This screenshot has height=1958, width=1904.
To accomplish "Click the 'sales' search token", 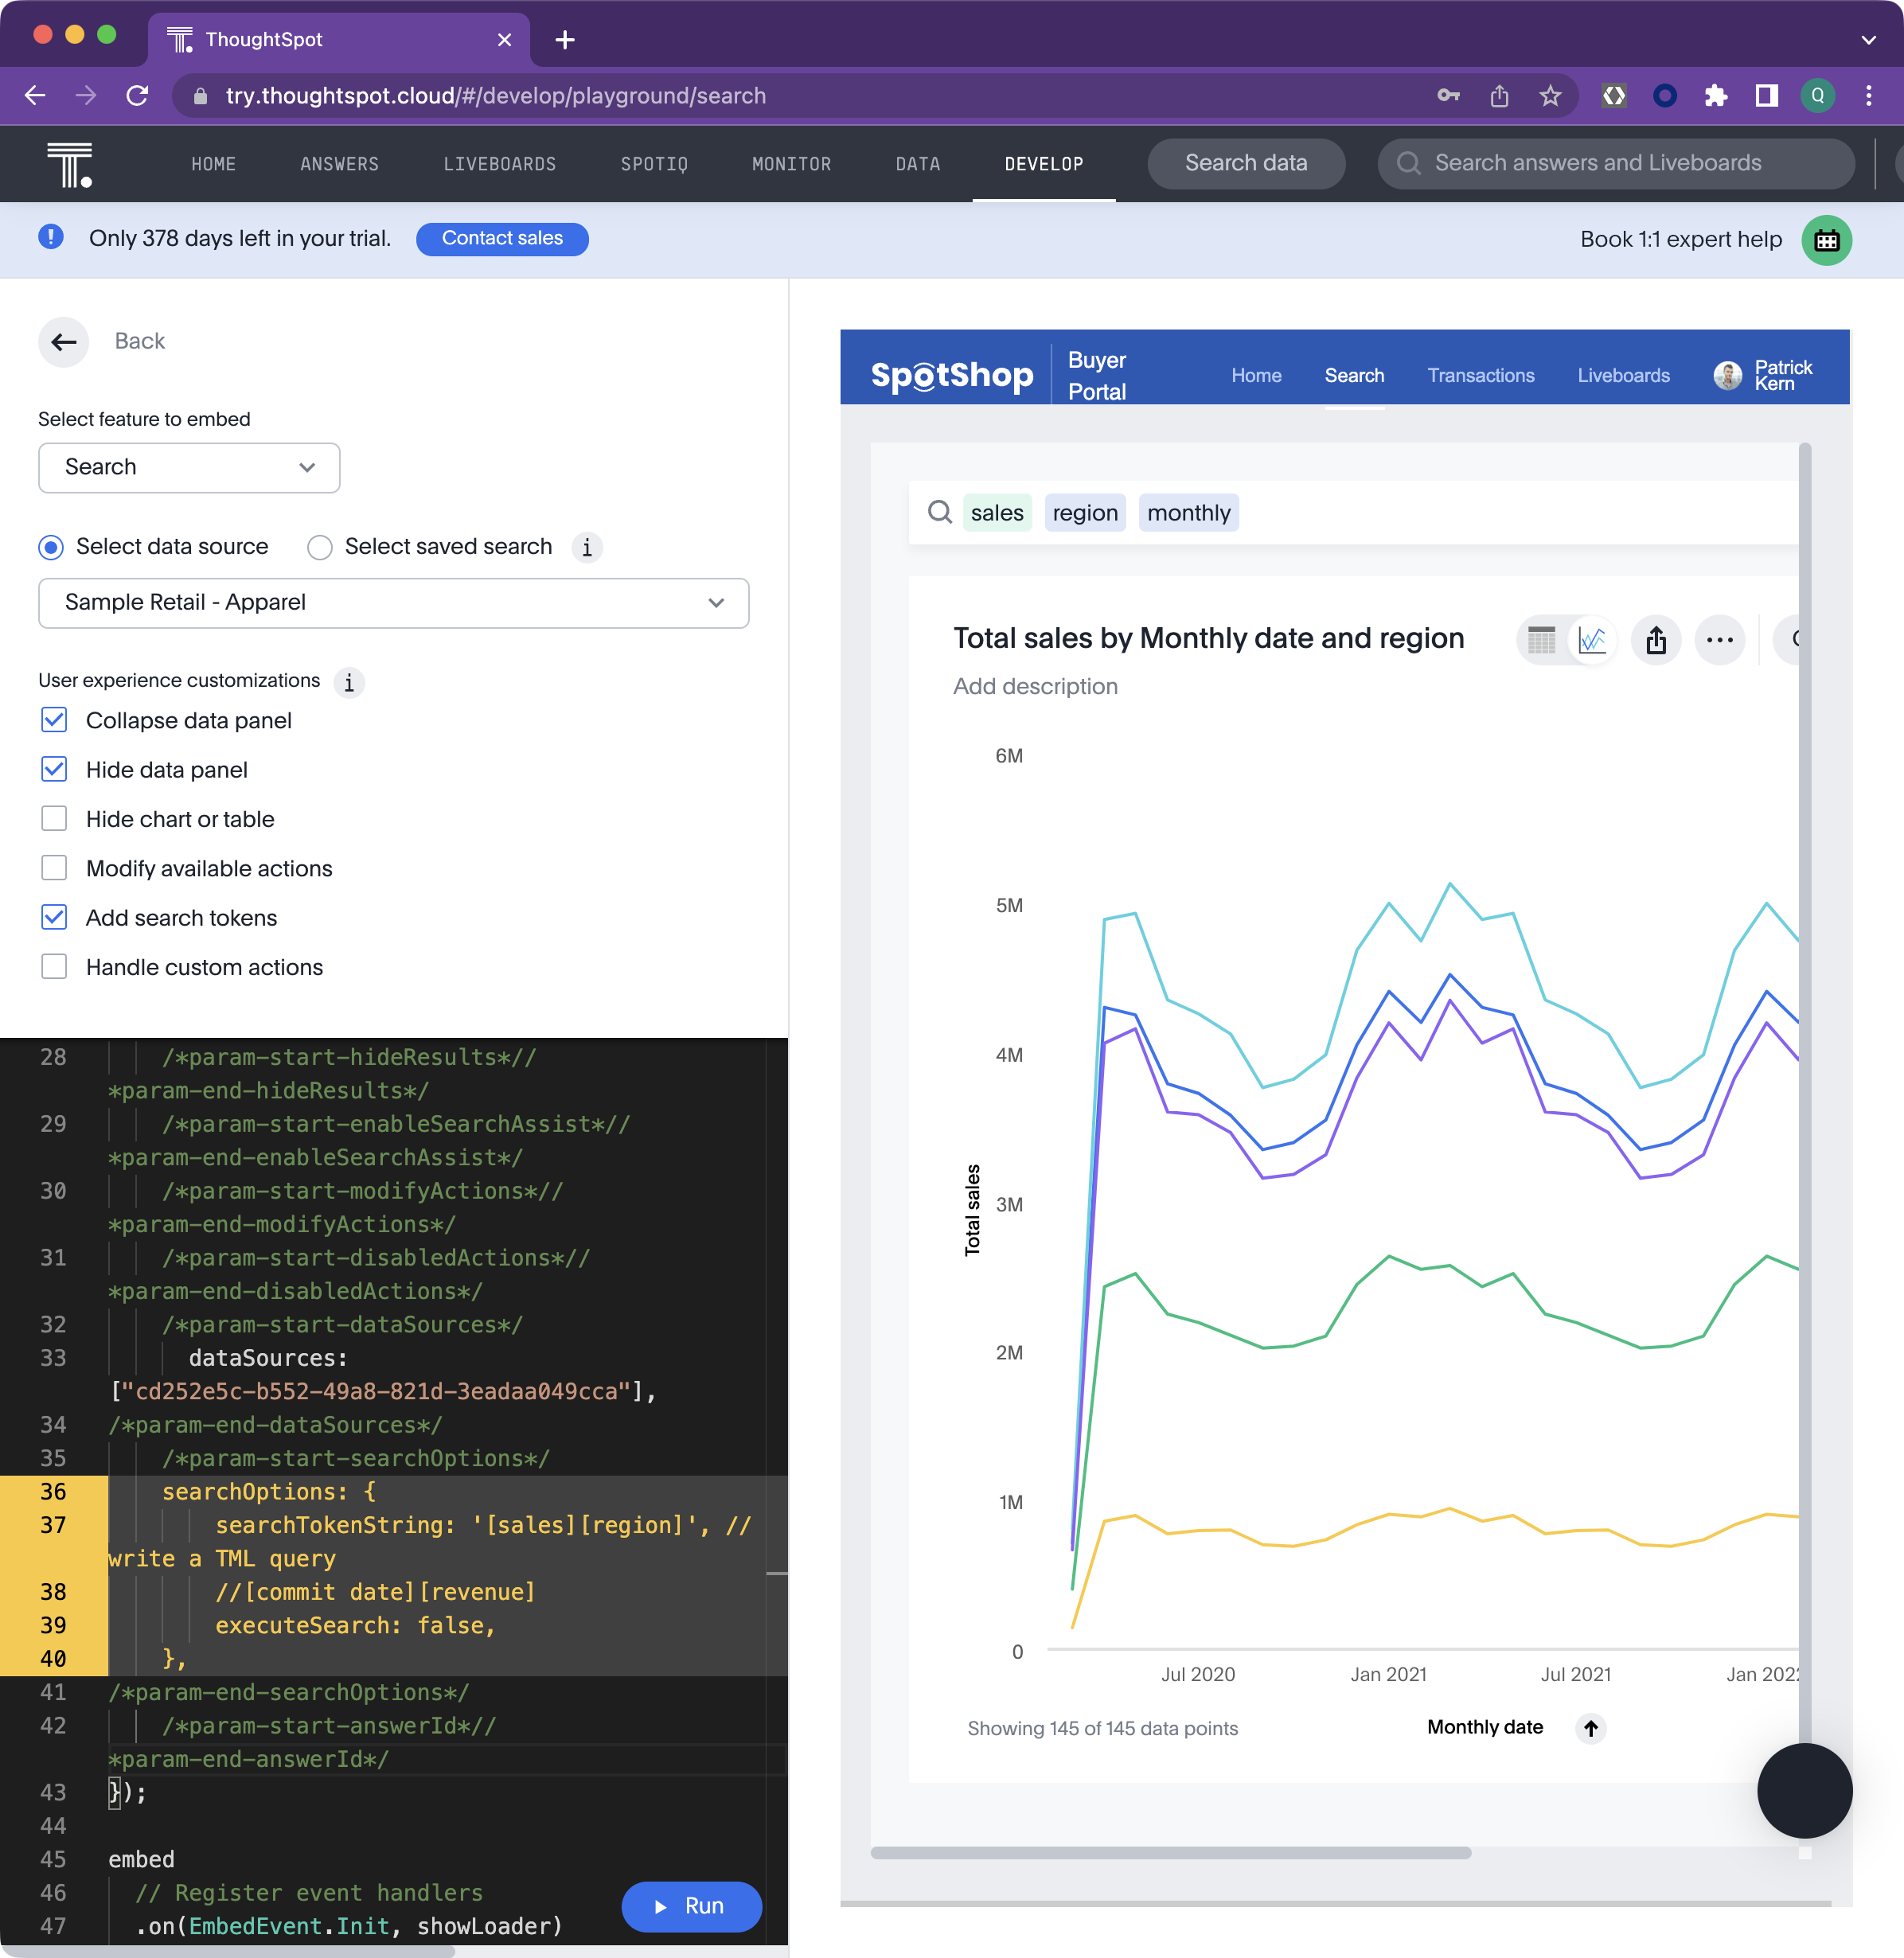I will [x=997, y=513].
